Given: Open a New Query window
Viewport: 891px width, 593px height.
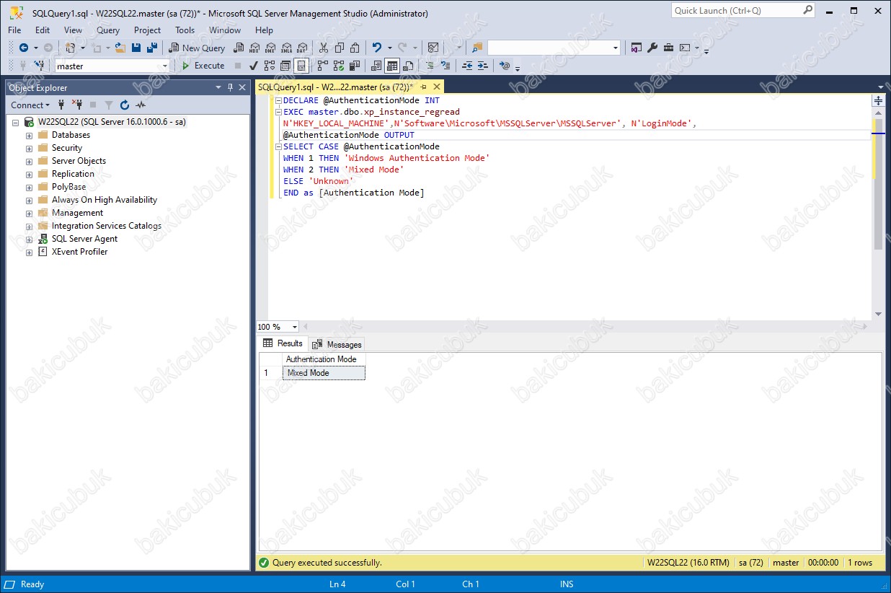Looking at the screenshot, I should [x=197, y=48].
